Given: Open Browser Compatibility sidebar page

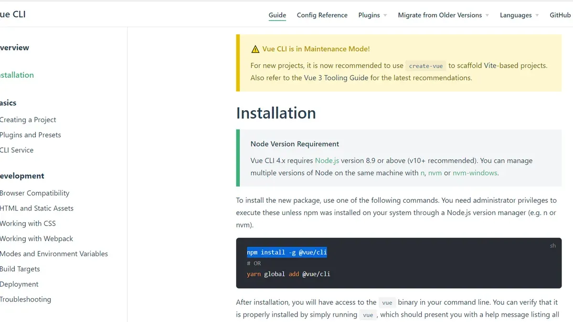Looking at the screenshot, I should pos(34,193).
